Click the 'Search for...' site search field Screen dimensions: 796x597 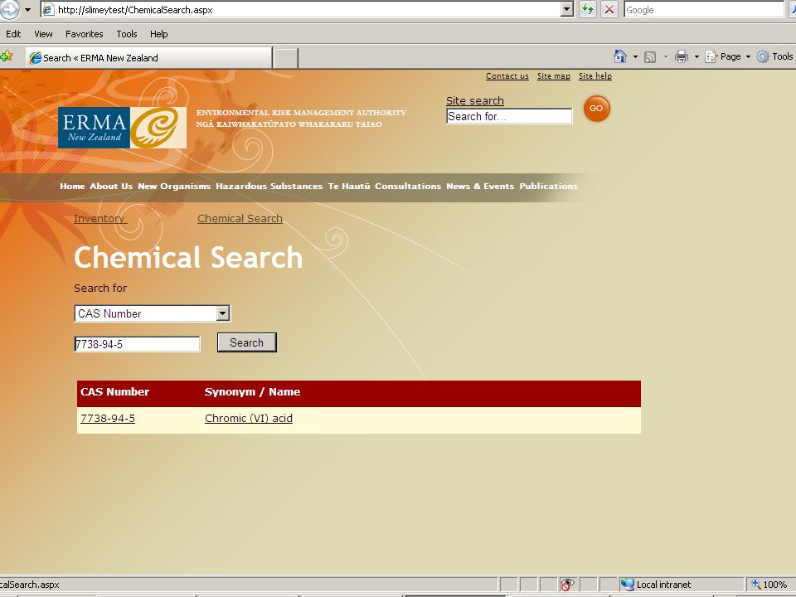(x=509, y=116)
